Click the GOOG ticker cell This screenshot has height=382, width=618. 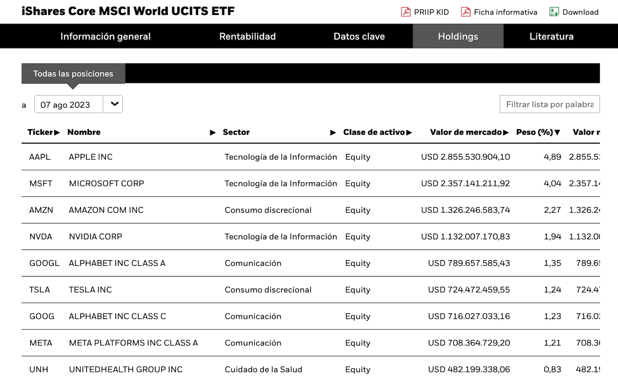42,316
